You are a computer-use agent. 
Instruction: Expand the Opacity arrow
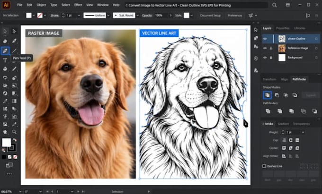pos(170,16)
